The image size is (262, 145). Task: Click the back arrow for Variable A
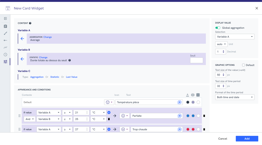point(22,39)
